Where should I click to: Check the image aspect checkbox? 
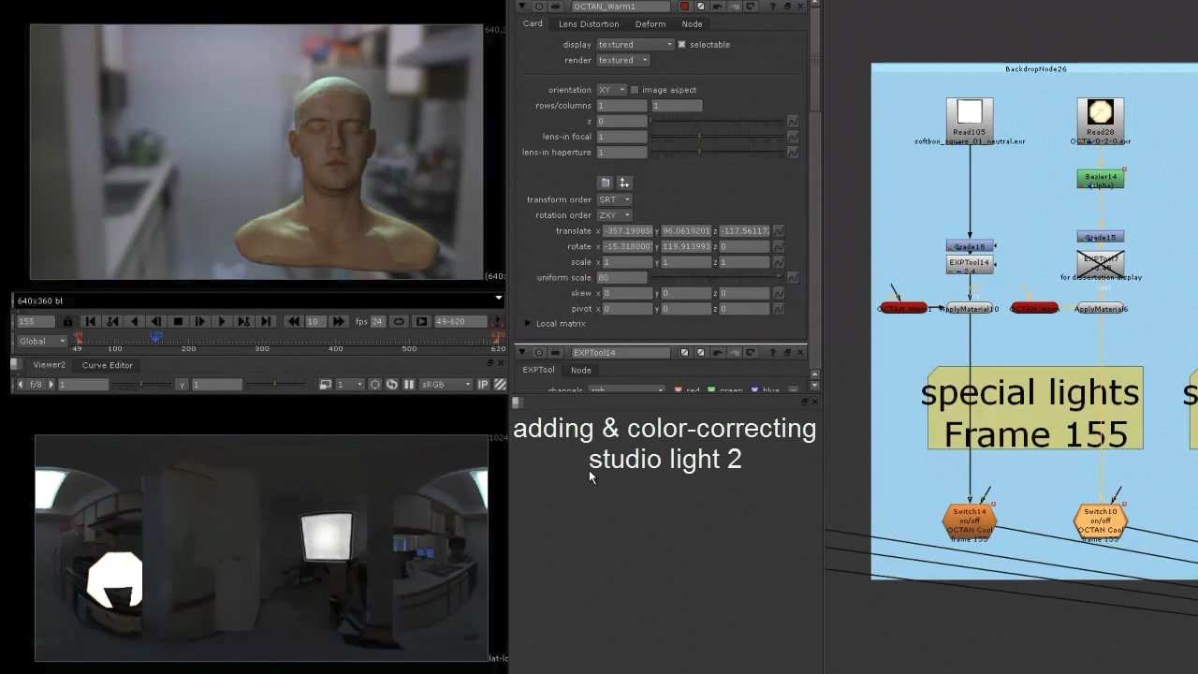pos(634,89)
